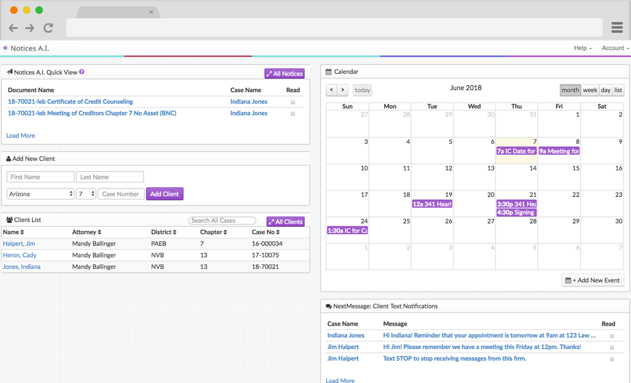Image resolution: width=631 pixels, height=383 pixels.
Task: Open the Hi Indiana reminder message
Action: click(489, 336)
